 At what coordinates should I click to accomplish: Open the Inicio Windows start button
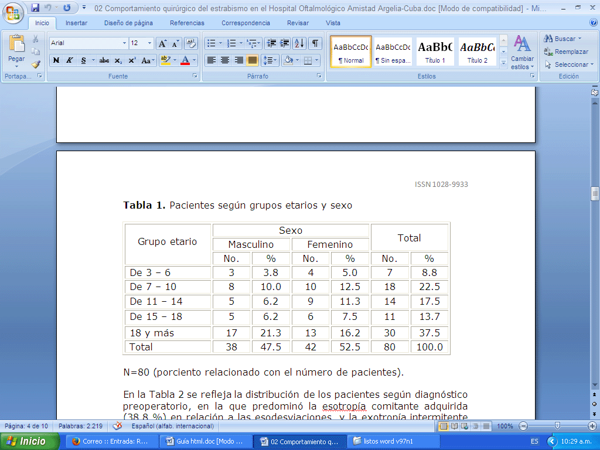29,441
